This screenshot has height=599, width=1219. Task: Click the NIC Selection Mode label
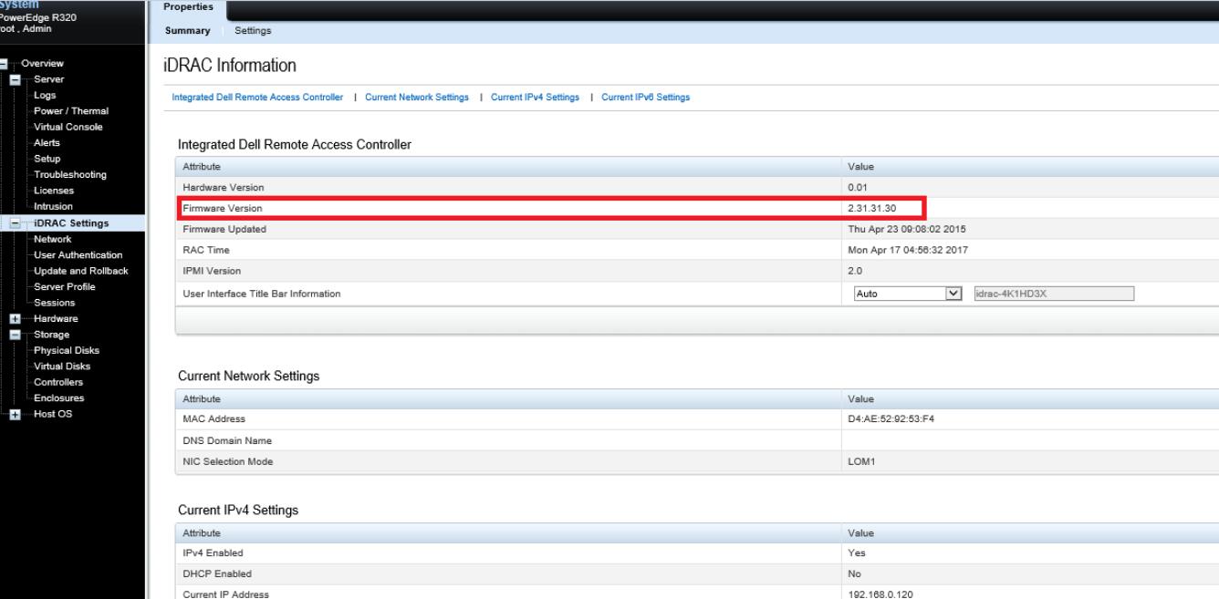pos(227,462)
